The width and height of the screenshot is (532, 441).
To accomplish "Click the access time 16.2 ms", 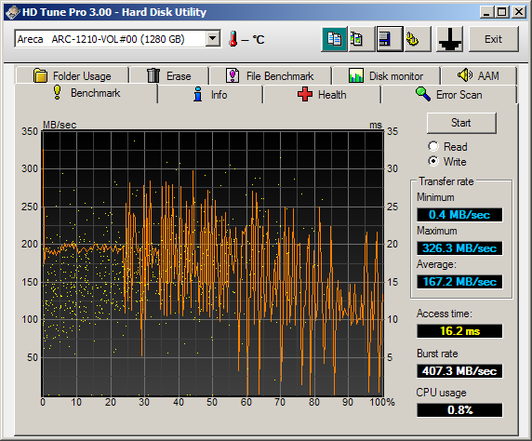I will [459, 331].
